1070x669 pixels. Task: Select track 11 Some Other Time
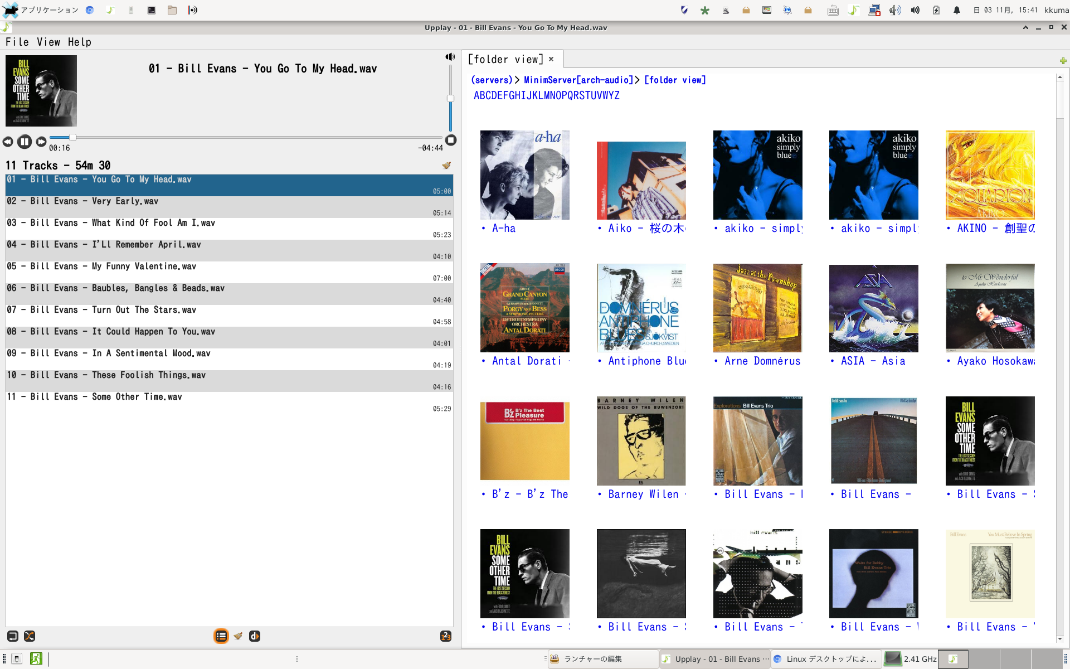pos(229,403)
